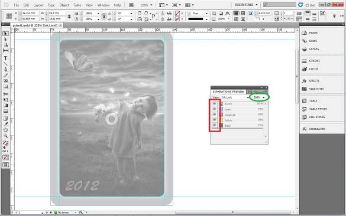This screenshot has height=216, width=346.
Task: Select the Zoom tool in toolbox
Action: [x=5, y=136]
